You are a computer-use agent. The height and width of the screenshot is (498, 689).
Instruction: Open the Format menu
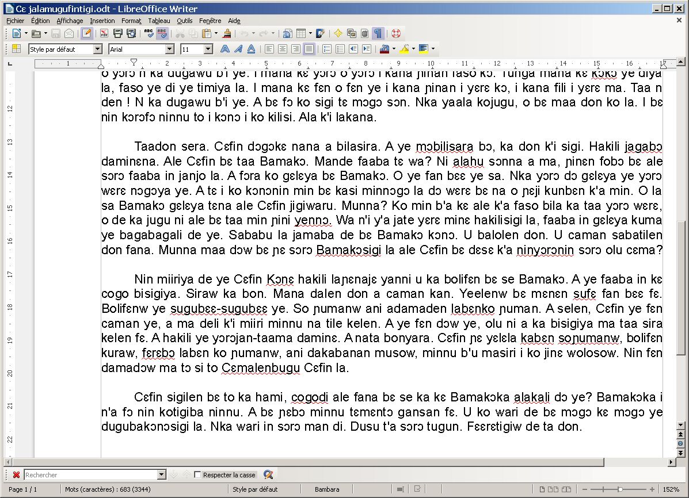(x=131, y=21)
